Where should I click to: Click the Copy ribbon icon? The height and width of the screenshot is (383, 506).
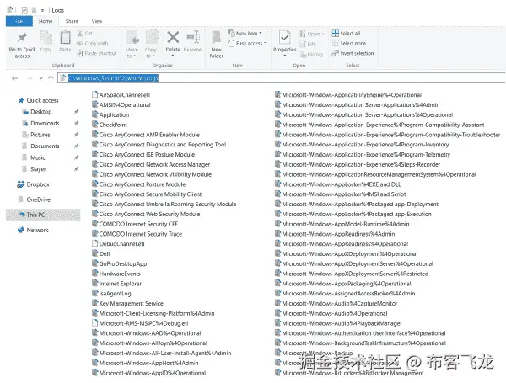[46, 38]
